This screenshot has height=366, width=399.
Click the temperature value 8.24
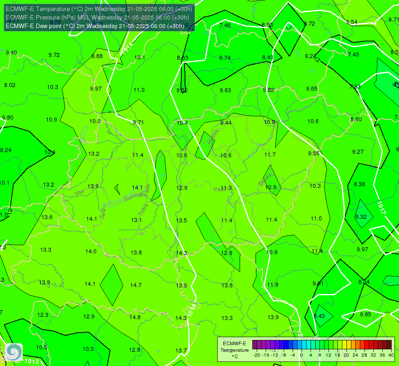(6, 150)
